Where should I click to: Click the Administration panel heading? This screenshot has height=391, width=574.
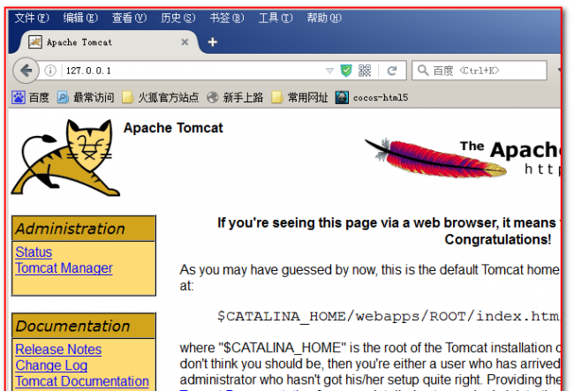click(x=84, y=229)
